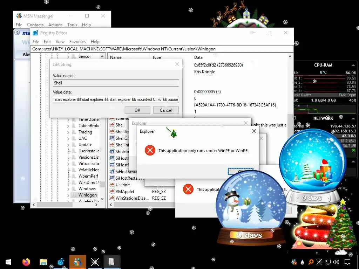Click the Value data text field
This screenshot has height=269, width=359.
pos(116,99)
